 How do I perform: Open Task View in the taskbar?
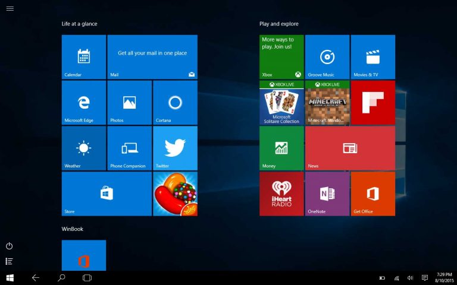[87, 278]
